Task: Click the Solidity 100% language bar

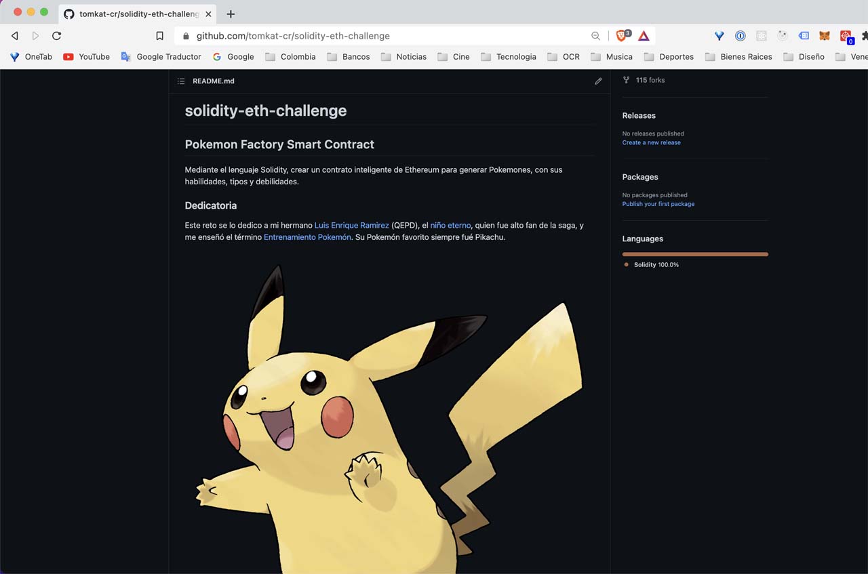Action: tap(695, 253)
